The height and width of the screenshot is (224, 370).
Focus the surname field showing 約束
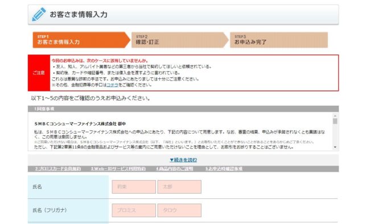pos(134,186)
